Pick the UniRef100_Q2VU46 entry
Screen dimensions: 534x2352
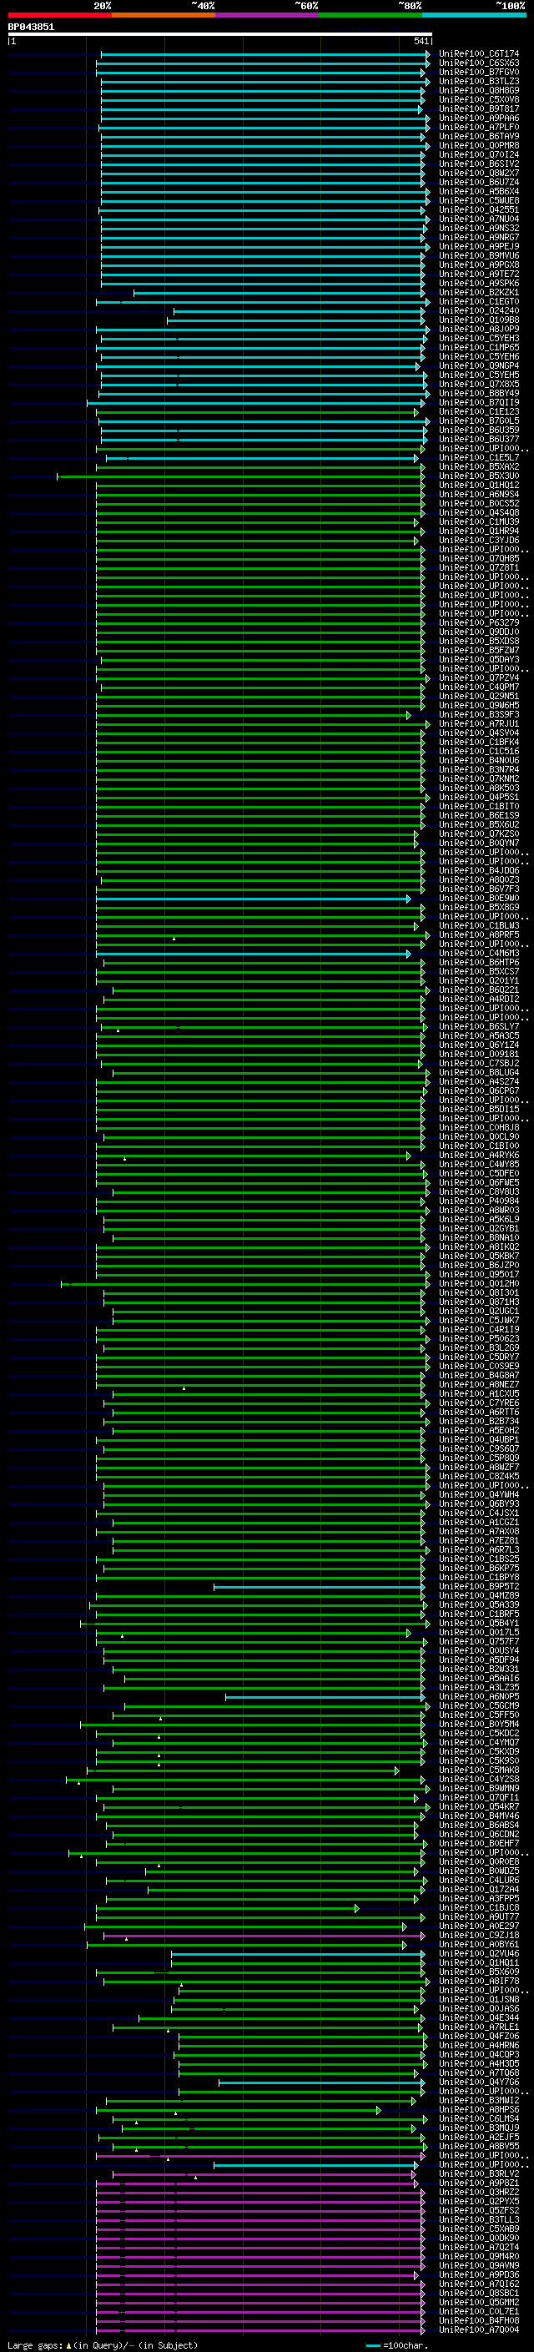(x=478, y=1954)
